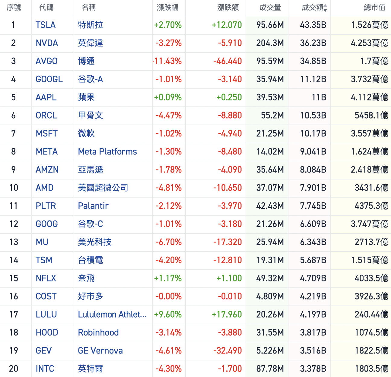
Task: Sort by the 漲跌幅 column header
Action: click(167, 8)
